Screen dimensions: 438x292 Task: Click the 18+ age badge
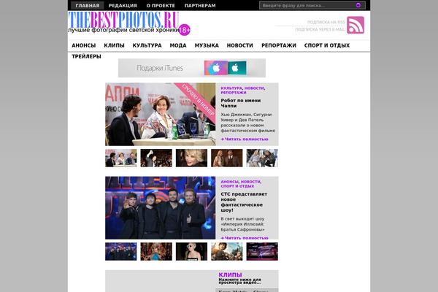(x=184, y=30)
